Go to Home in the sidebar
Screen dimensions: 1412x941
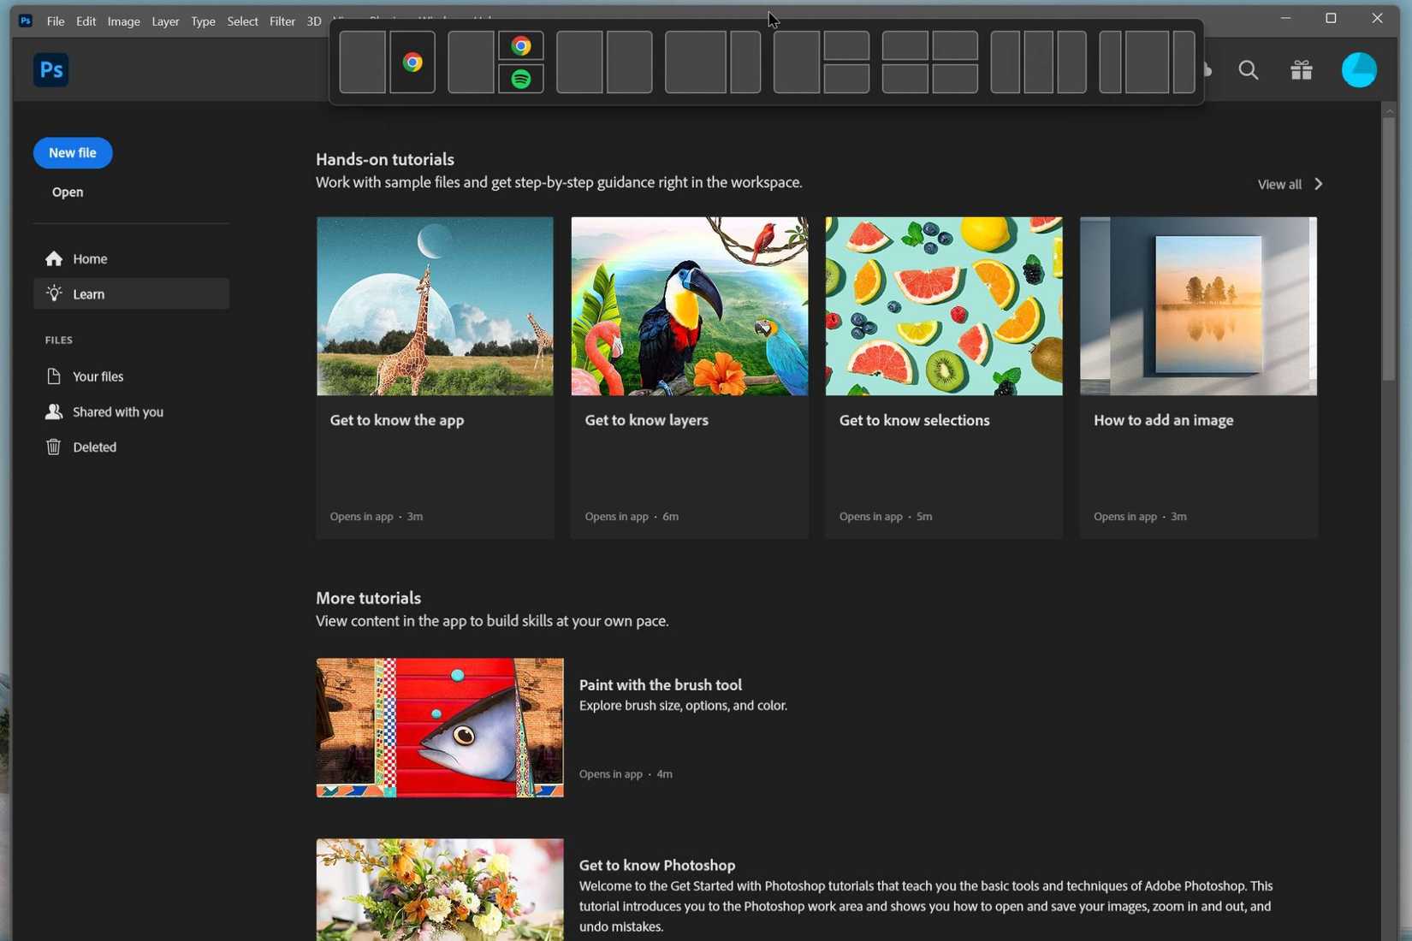tap(89, 258)
